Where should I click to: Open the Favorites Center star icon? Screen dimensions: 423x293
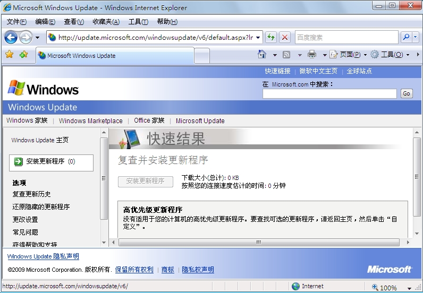[x=9, y=55]
